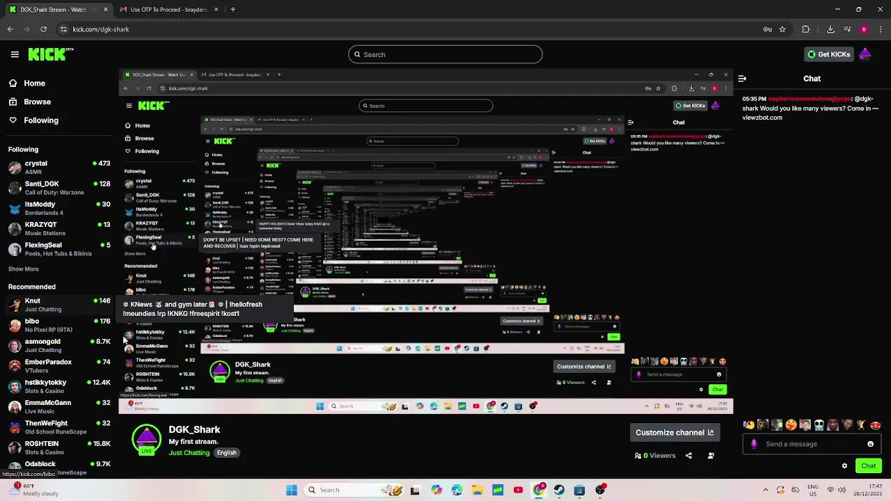Image resolution: width=891 pixels, height=501 pixels.
Task: Open KRAZYQT channel row
Action: [59, 228]
